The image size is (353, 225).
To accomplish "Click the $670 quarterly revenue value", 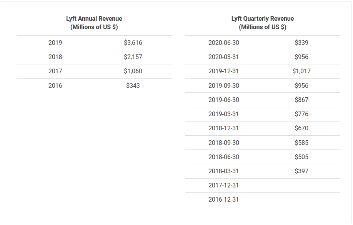I will click(x=301, y=128).
